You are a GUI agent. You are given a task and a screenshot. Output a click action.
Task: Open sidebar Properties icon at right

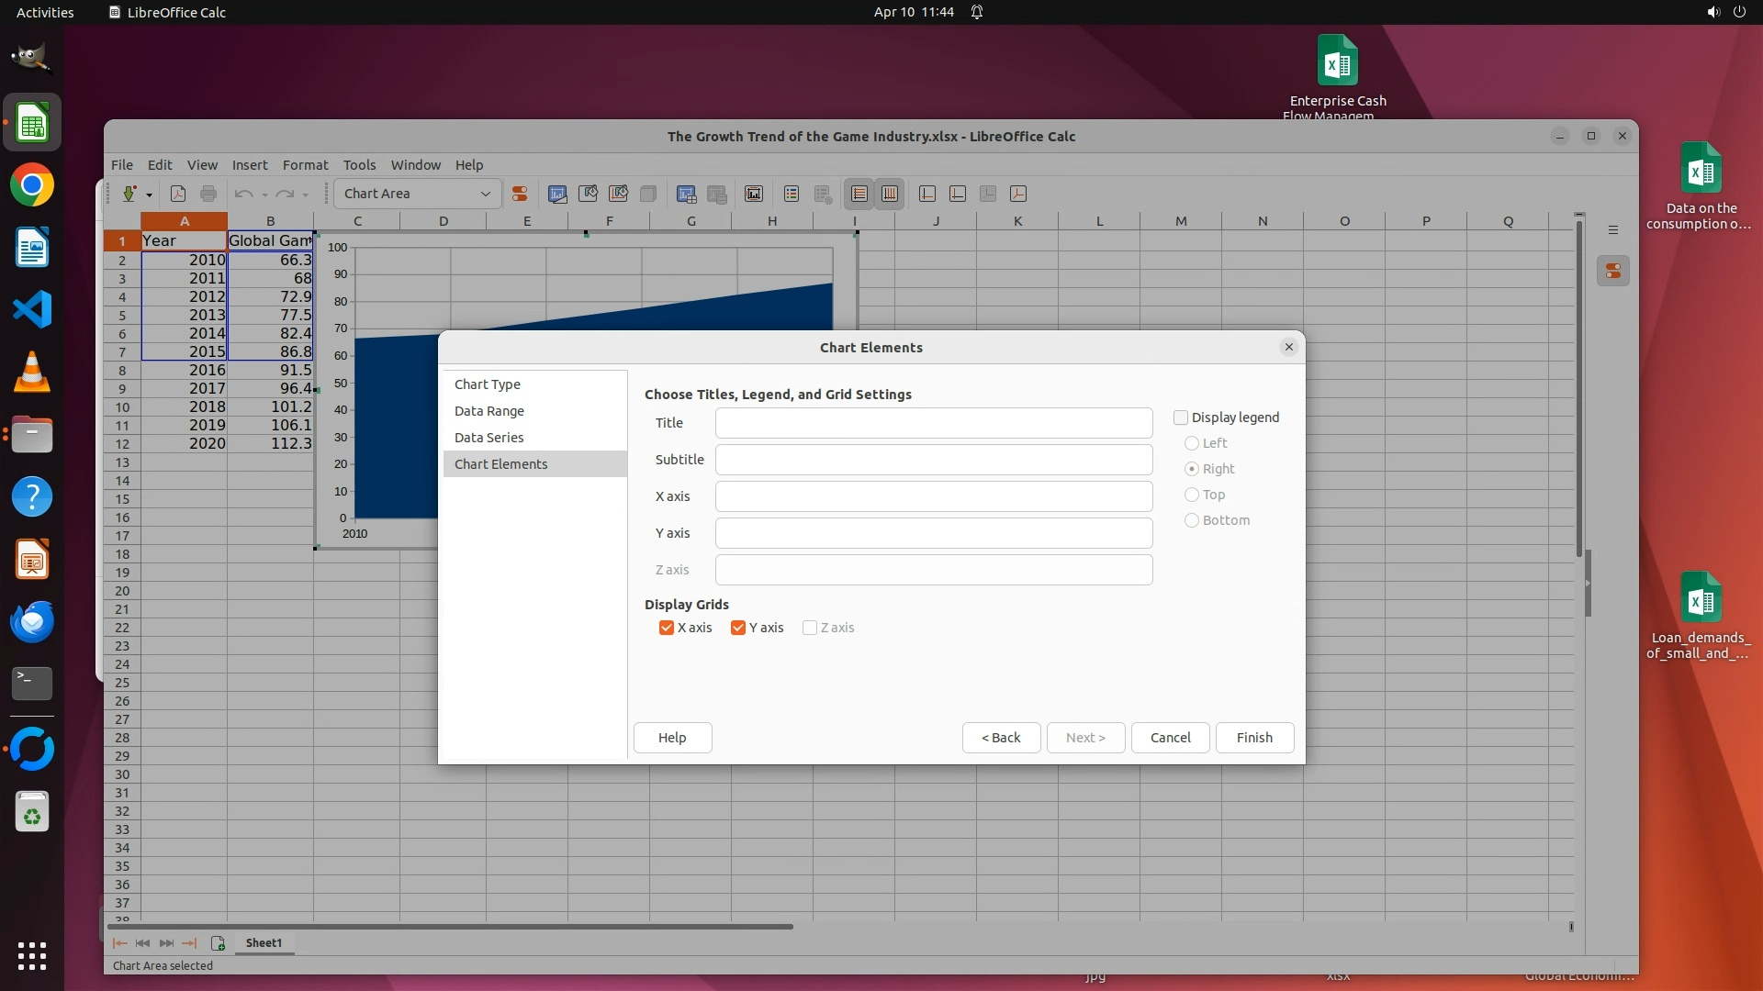point(1613,271)
